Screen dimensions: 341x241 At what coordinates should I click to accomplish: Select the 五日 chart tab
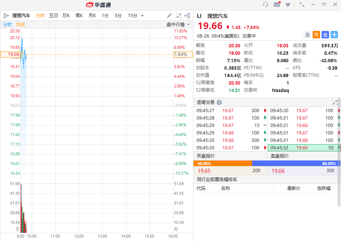click(53, 16)
